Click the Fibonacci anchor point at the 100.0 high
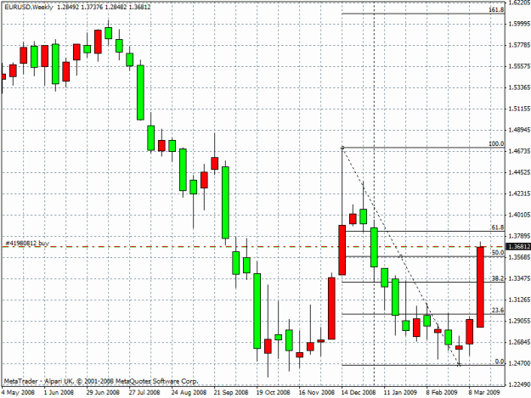Image resolution: width=531 pixels, height=398 pixels. point(342,148)
